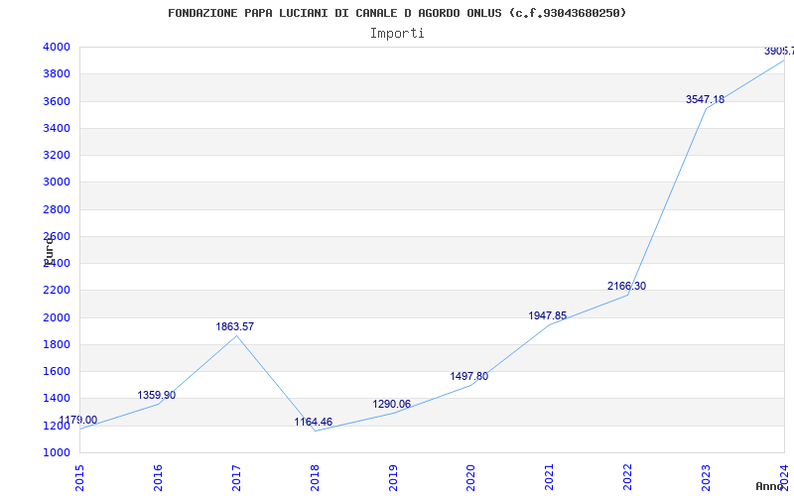Click the 1000 y-axis tick label

57,452
